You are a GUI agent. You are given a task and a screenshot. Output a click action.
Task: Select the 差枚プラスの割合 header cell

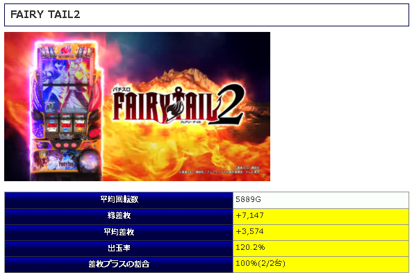coord(119,265)
